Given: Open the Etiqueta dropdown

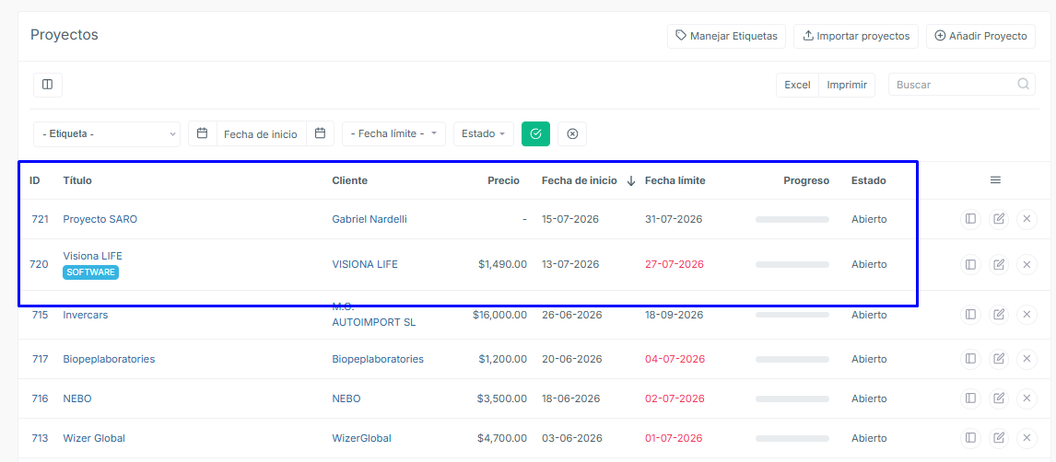Looking at the screenshot, I should [x=107, y=133].
